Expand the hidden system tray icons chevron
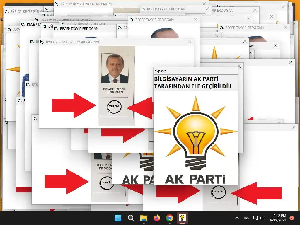Image resolution: width=300 pixels, height=225 pixels. coord(237,218)
